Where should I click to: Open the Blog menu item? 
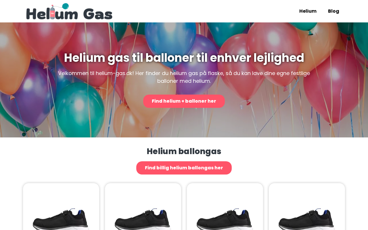(333, 11)
